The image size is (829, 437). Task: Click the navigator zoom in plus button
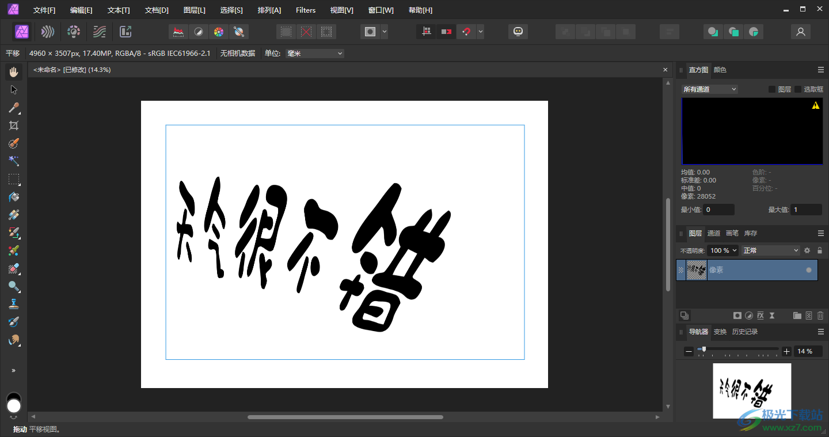click(786, 351)
